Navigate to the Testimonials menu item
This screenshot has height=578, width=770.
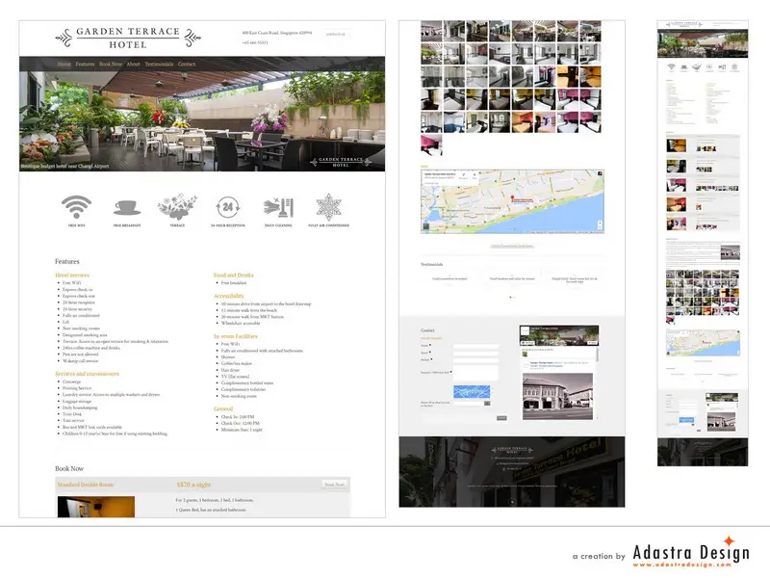pos(159,65)
